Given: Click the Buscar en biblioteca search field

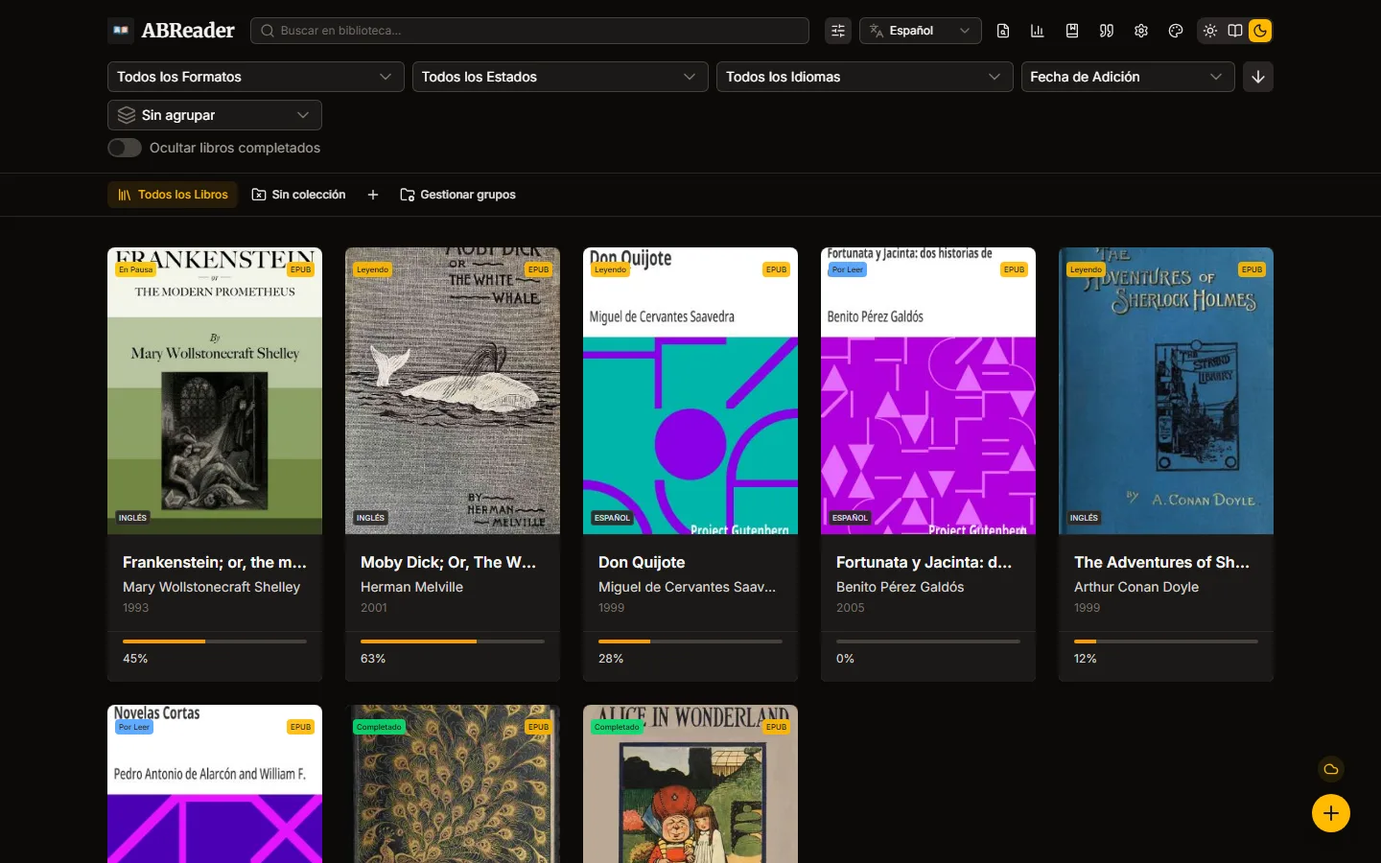Looking at the screenshot, I should pos(529,31).
